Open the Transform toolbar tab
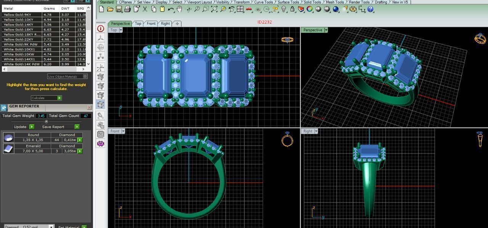 click(x=242, y=2)
